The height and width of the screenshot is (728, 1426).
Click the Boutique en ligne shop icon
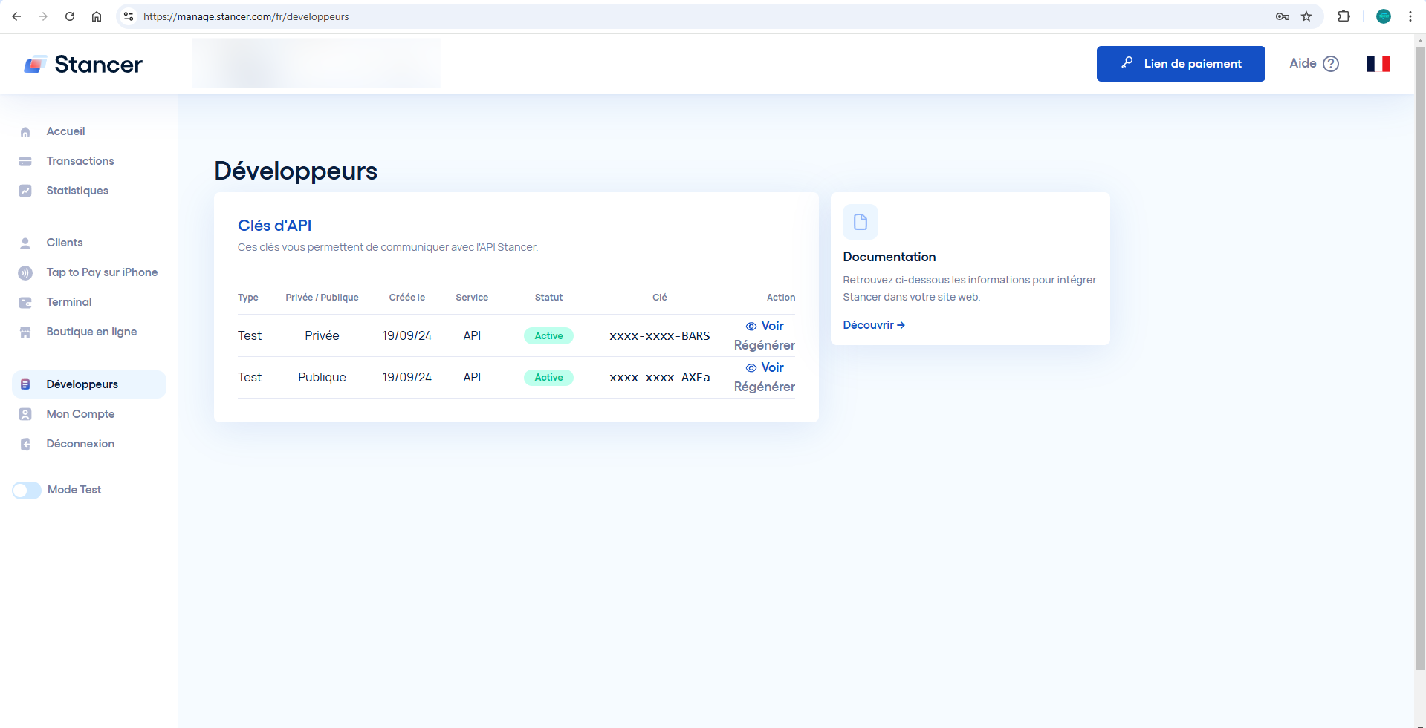[25, 332]
